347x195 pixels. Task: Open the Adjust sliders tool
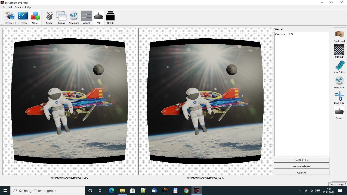[x=86, y=18]
